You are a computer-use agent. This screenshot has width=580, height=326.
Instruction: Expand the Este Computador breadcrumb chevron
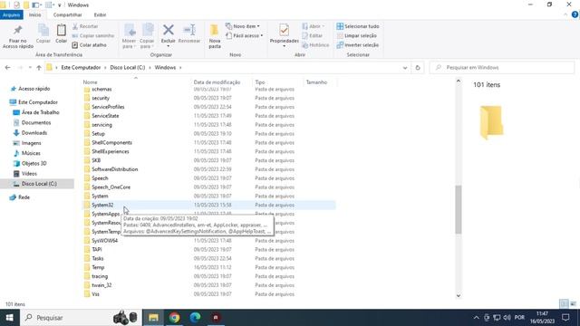[x=105, y=68]
